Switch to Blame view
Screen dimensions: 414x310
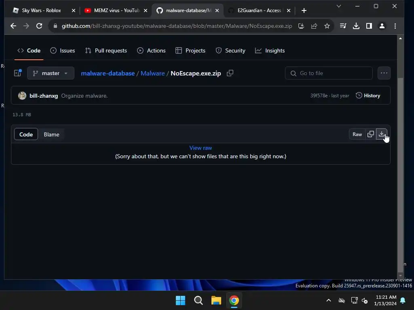[x=51, y=134]
